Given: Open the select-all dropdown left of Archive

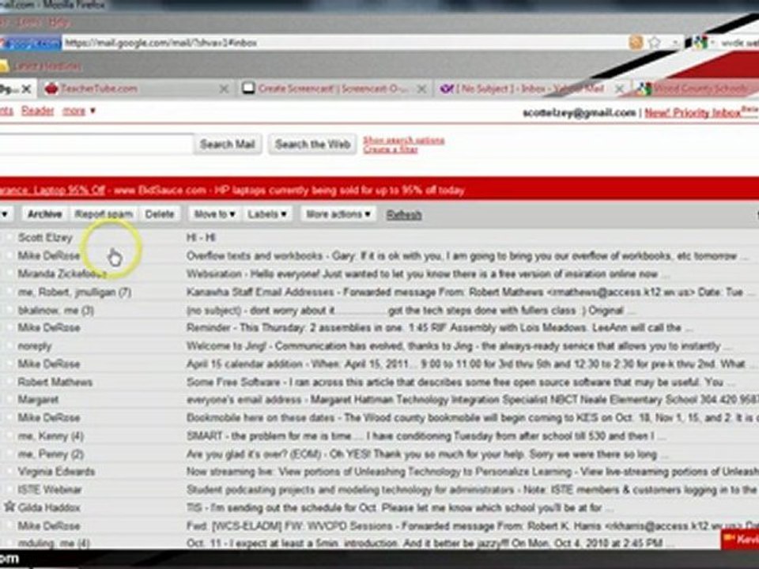Looking at the screenshot, I should click(x=5, y=214).
